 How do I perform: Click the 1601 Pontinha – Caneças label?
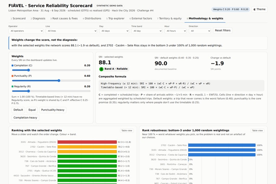(173, 164)
